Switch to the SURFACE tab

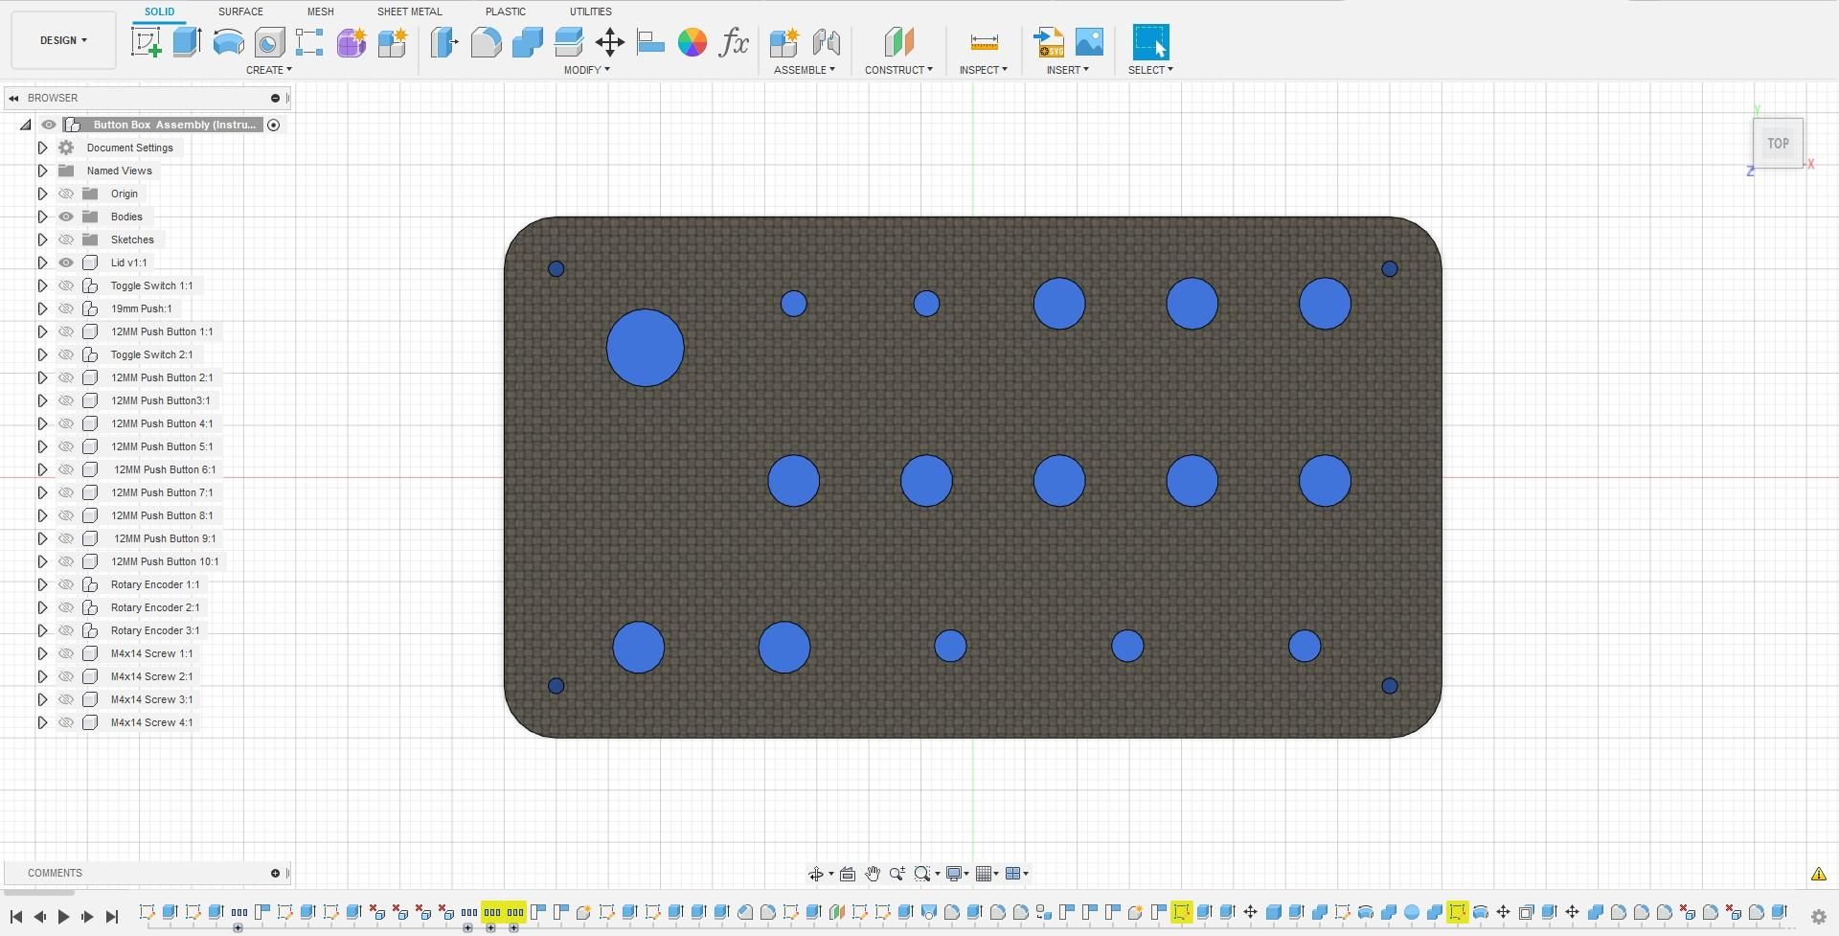click(239, 11)
